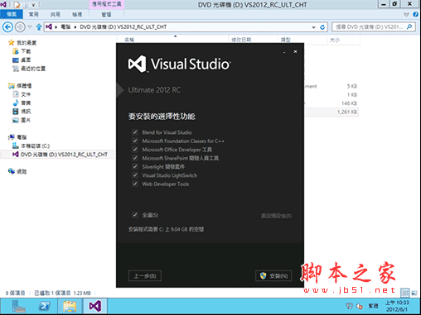This screenshot has height=315, width=421.
Task: Open Explorer Help question mark icon
Action: pyautogui.click(x=415, y=14)
